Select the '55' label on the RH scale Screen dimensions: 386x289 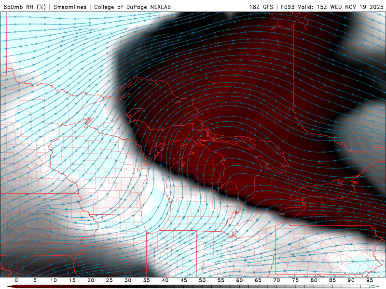(x=221, y=280)
